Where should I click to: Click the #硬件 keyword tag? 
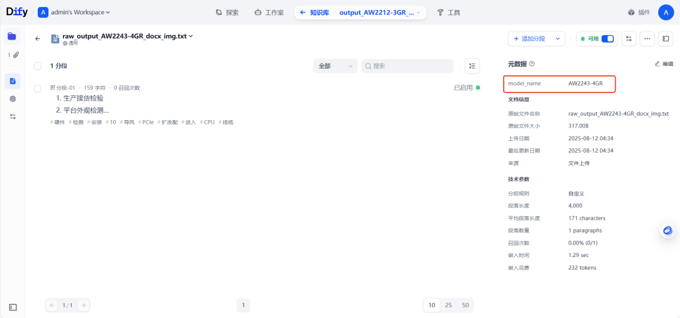(x=57, y=122)
